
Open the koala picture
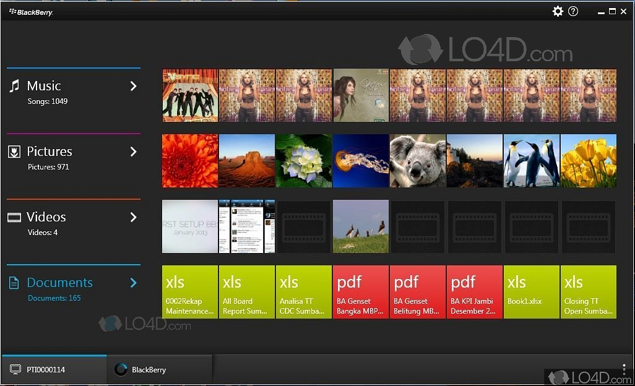tap(418, 161)
